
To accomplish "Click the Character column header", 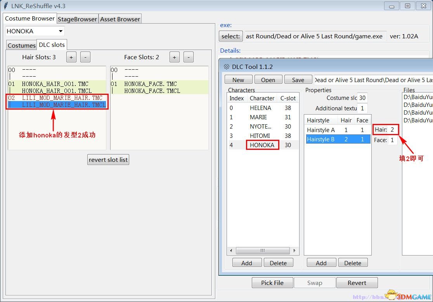I will coord(262,98).
